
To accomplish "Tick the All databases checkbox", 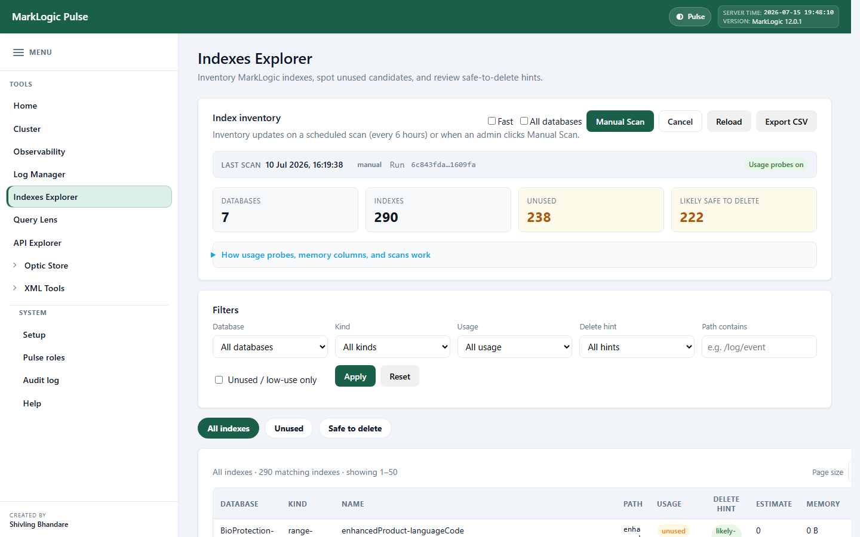I will [524, 121].
